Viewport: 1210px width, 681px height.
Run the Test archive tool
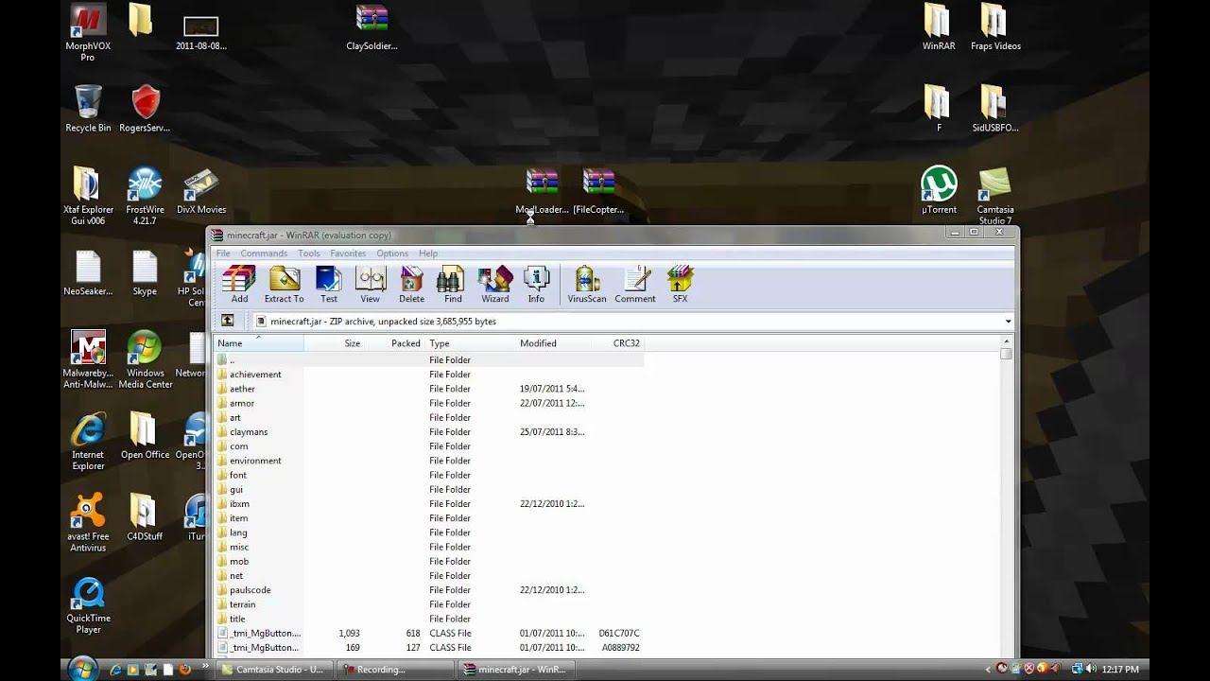328,284
